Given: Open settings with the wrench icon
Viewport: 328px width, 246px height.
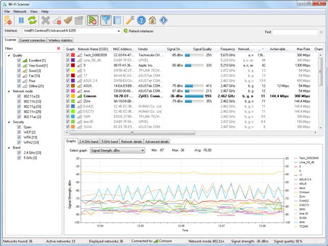Looking at the screenshot, I should pyautogui.click(x=130, y=20).
